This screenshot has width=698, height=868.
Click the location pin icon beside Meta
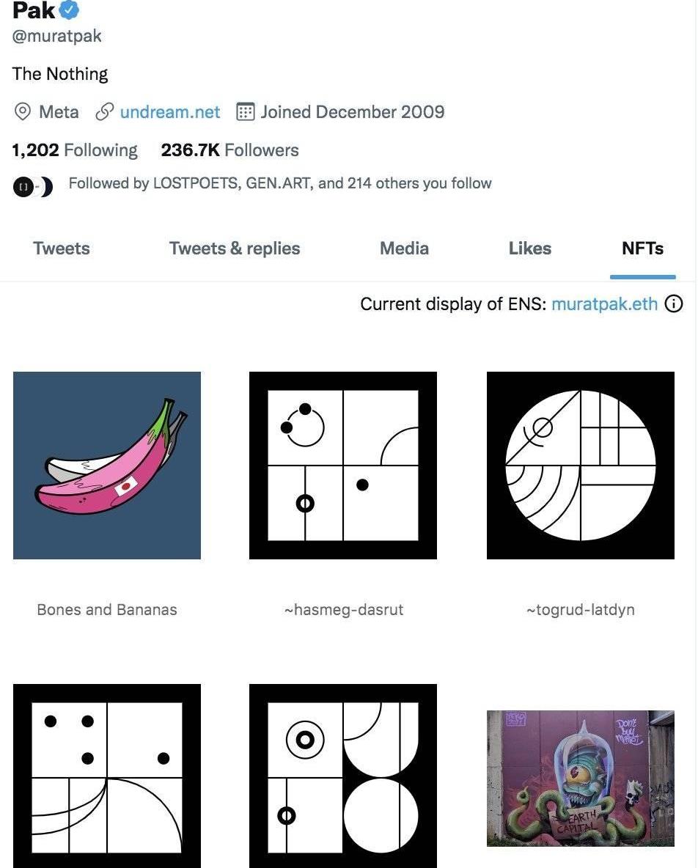pos(23,112)
